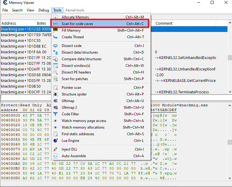232x187 pixels.
Task: Click the KERNEL32.TerminateProcess comment
Action: click(182, 92)
